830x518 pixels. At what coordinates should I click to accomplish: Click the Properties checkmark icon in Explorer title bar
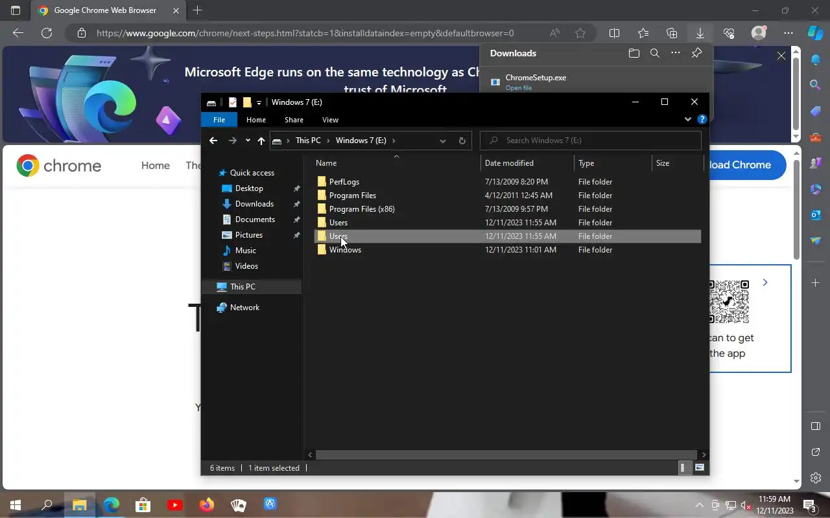point(233,102)
